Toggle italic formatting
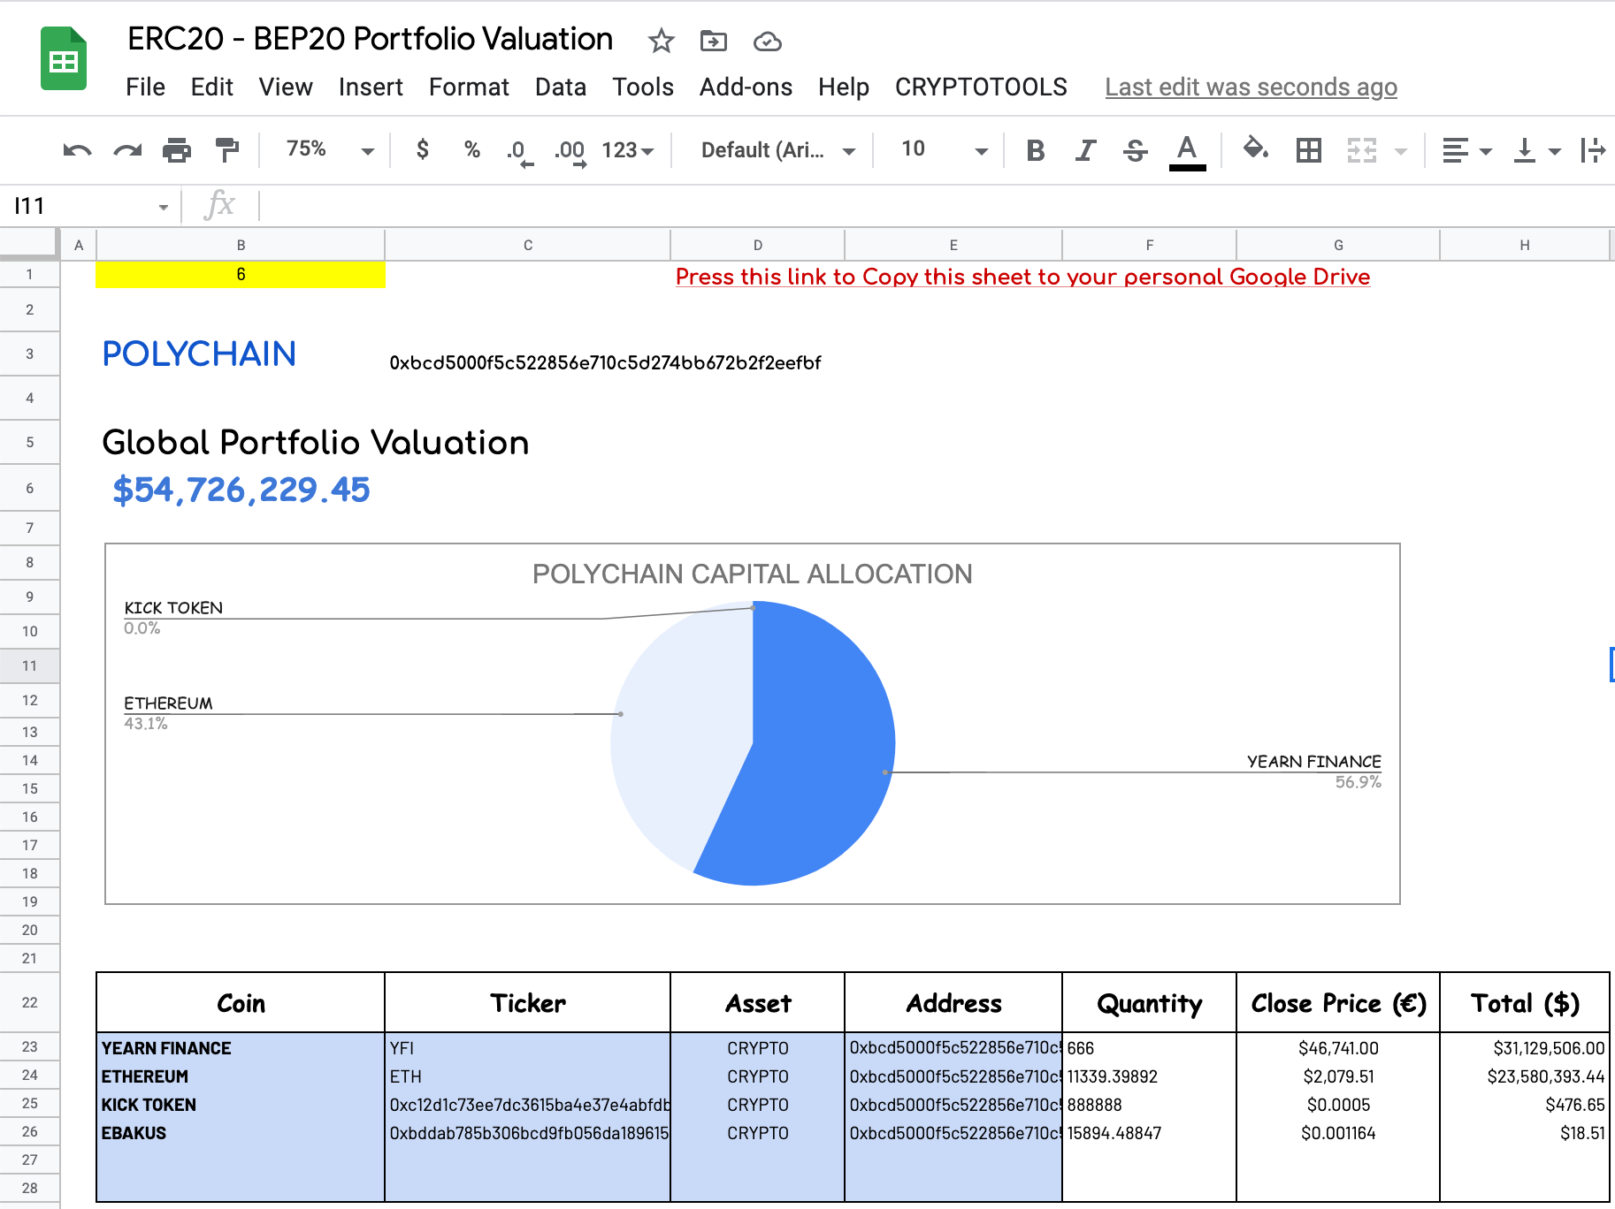The width and height of the screenshot is (1615, 1209). tap(1084, 149)
